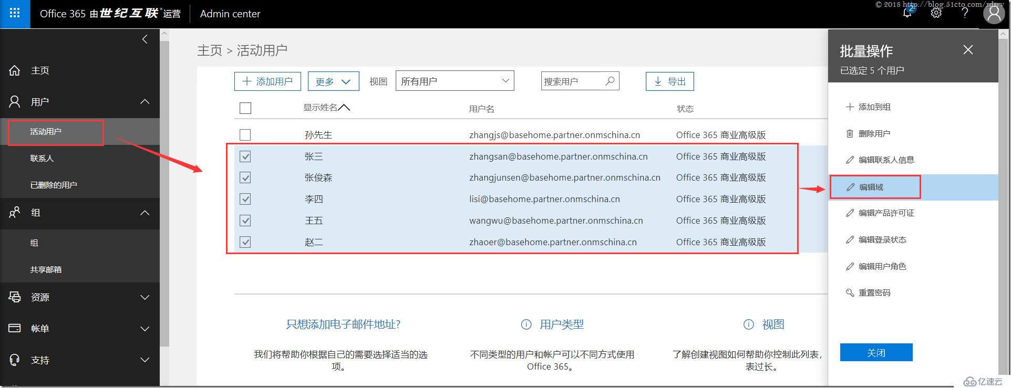Open the help question mark icon
This screenshot has height=388, width=1011.
pos(965,13)
